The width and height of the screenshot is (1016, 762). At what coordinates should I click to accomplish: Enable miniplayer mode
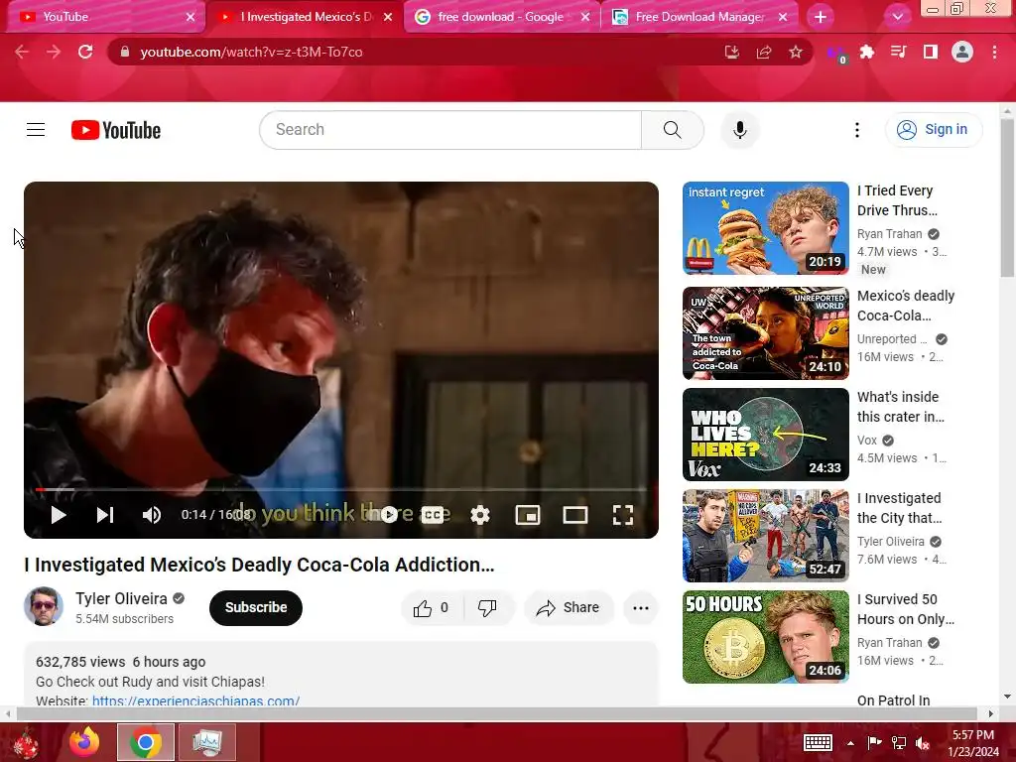(528, 515)
